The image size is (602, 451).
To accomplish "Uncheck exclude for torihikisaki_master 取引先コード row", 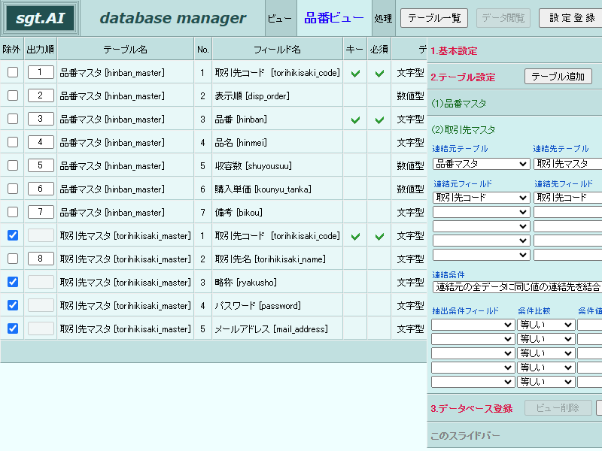I will (13, 235).
